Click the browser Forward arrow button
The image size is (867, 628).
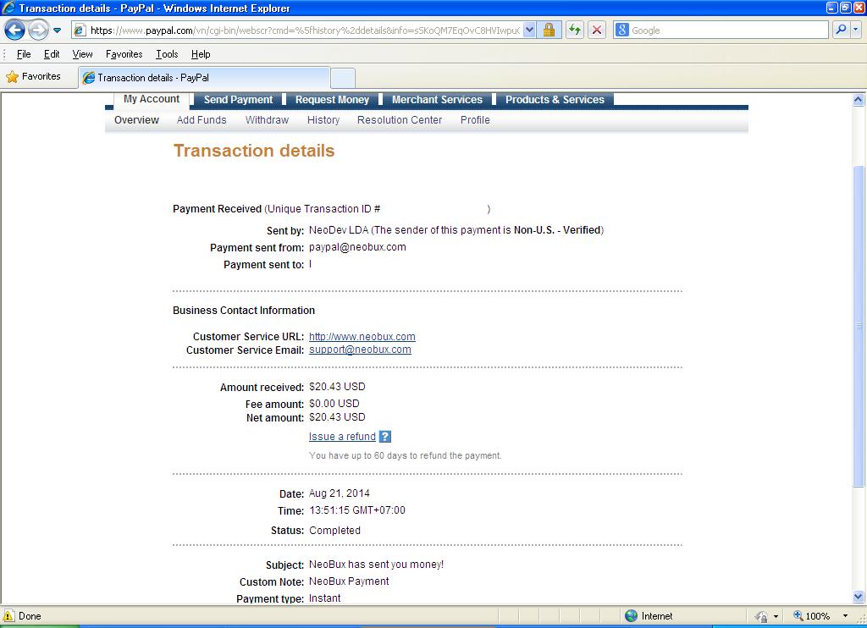38,30
